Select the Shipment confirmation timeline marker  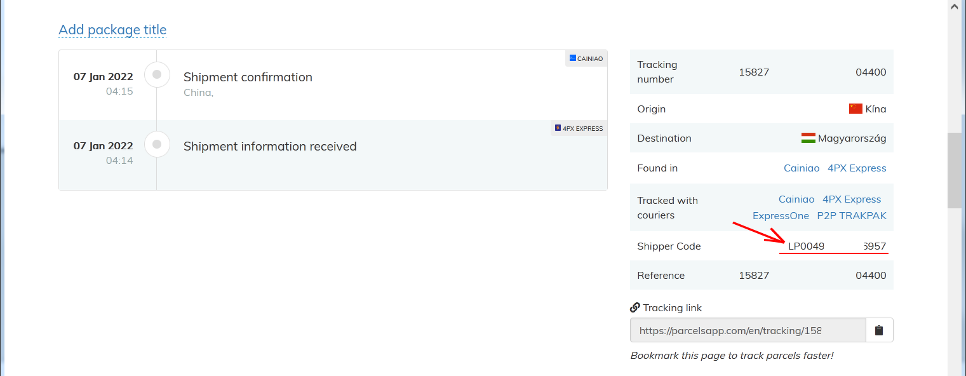point(157,75)
